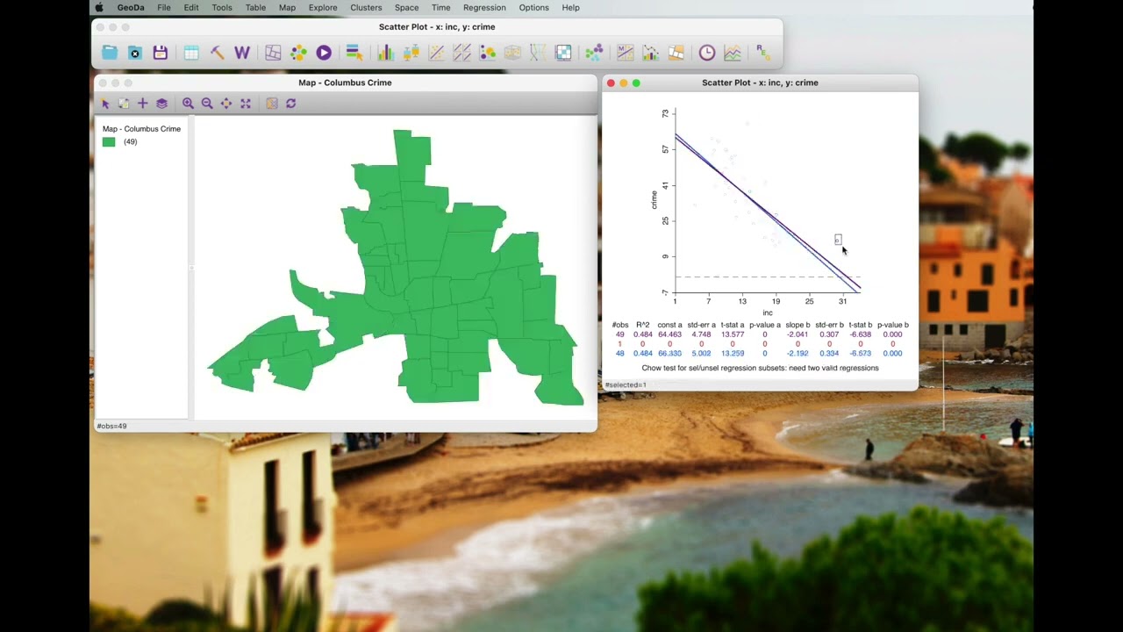Choose the Select arrow tool in map window
This screenshot has width=1123, height=632.
tap(105, 104)
